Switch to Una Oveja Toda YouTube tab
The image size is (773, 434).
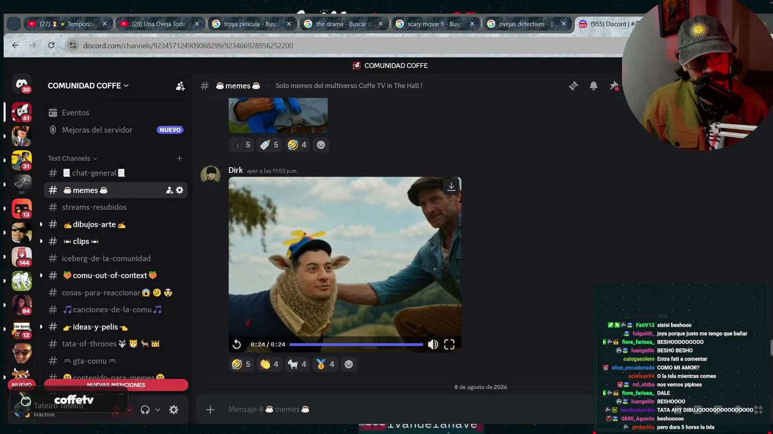click(x=159, y=24)
